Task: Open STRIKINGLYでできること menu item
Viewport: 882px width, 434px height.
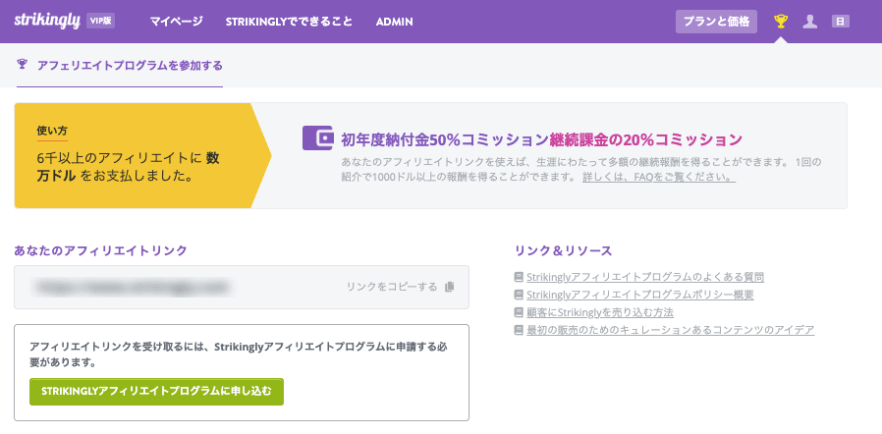Action: 289,22
